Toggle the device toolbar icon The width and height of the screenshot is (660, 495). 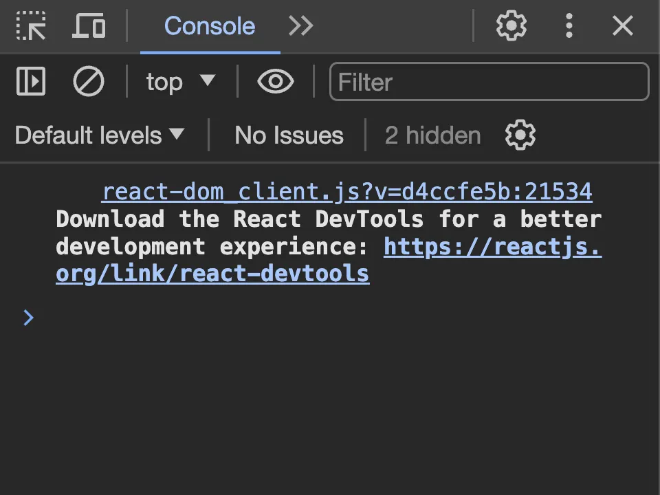click(x=89, y=26)
